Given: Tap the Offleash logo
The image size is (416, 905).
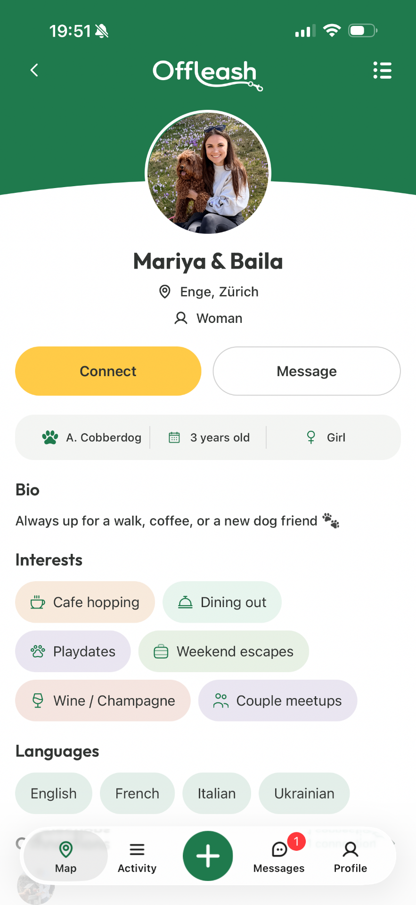Looking at the screenshot, I should pyautogui.click(x=207, y=74).
